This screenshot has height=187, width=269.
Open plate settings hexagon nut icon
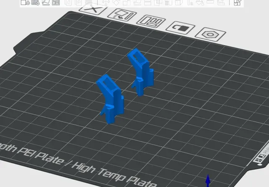click(210, 34)
